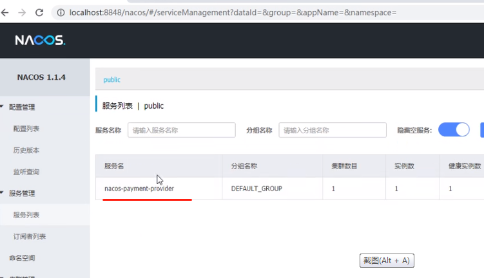The height and width of the screenshot is (278, 484).
Task: Click the 服务列表 | public page heading
Action: point(133,106)
